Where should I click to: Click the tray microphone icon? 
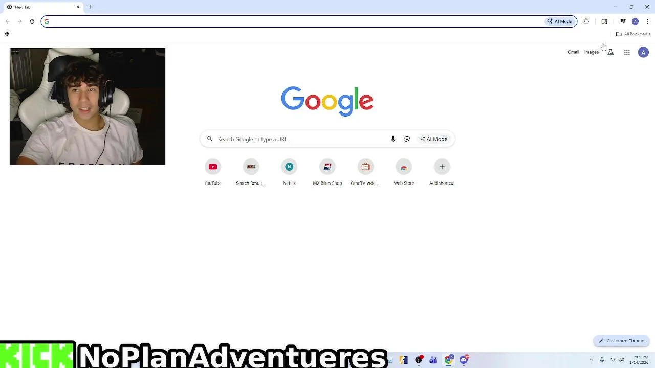point(602,360)
